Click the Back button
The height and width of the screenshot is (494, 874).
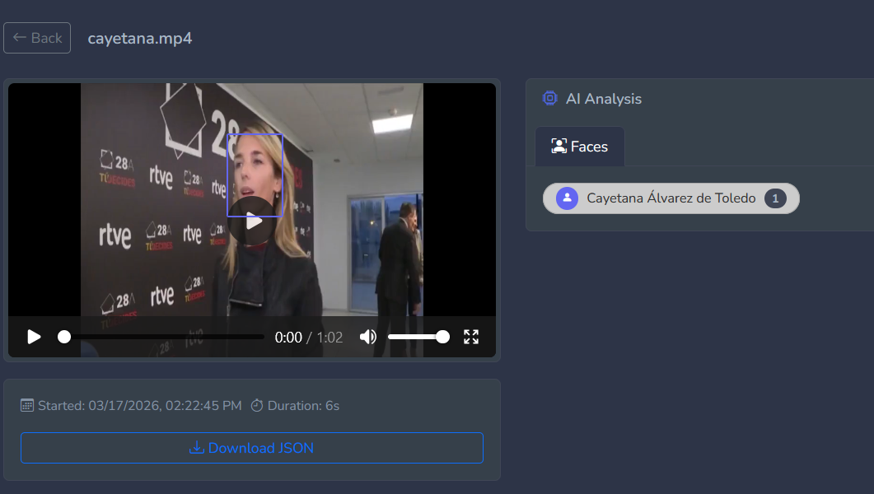pos(37,38)
